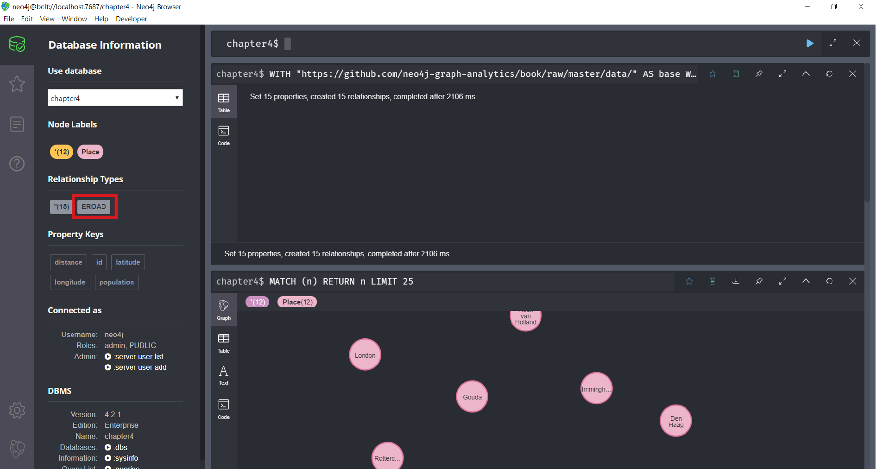Fullscreen the WITH github query frame
876x469 pixels.
pos(782,74)
